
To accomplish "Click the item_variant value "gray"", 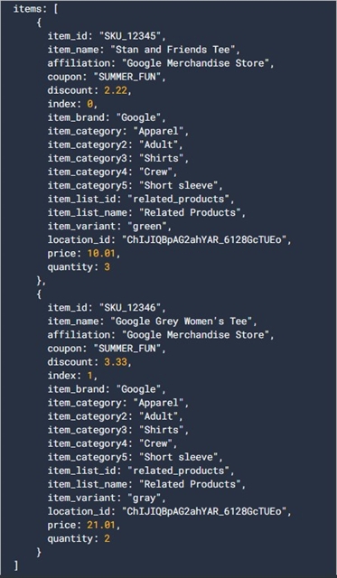I will click(x=144, y=498).
